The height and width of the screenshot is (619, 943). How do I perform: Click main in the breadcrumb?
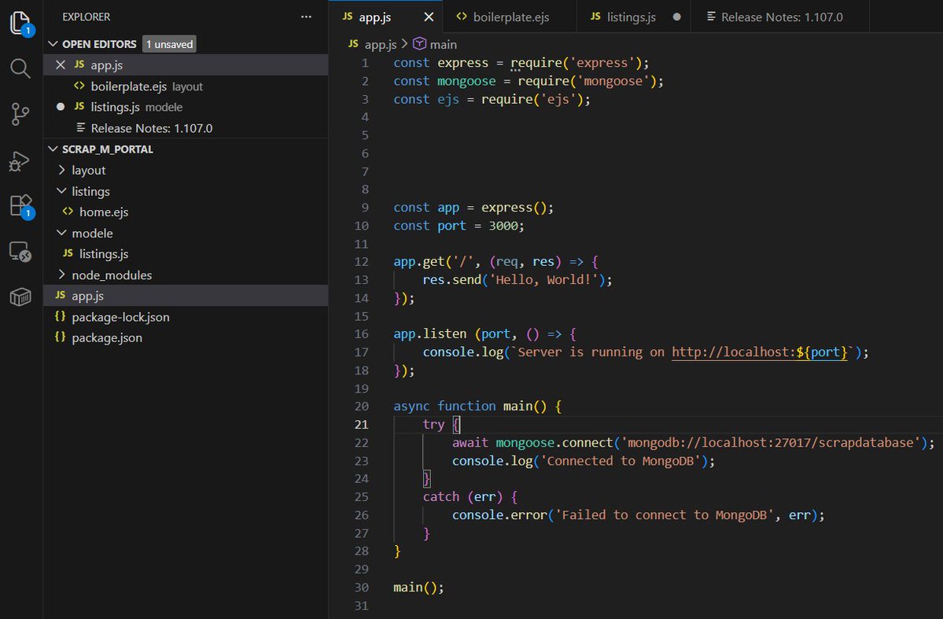point(444,44)
